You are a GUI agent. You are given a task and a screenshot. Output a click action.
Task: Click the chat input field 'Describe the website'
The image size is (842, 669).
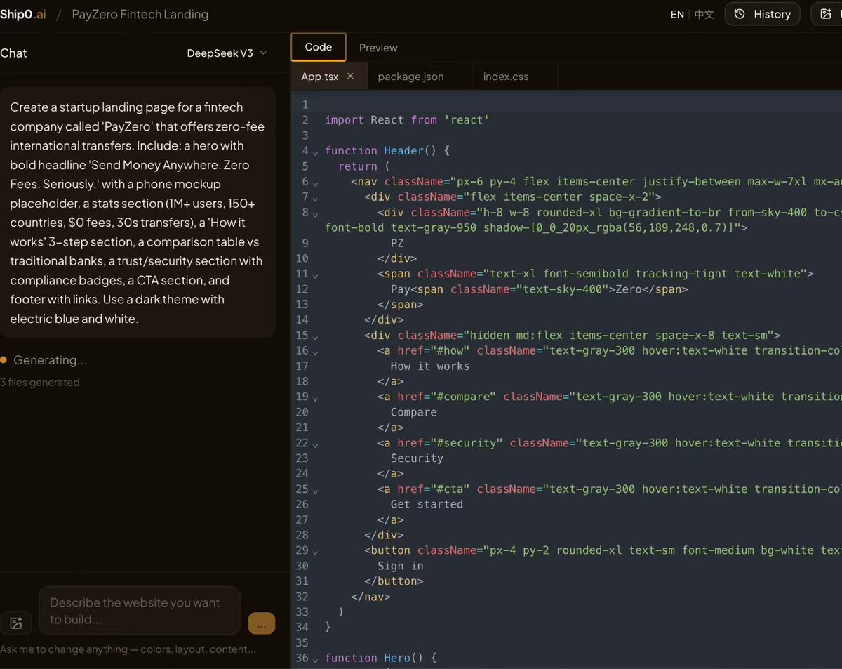coord(140,611)
